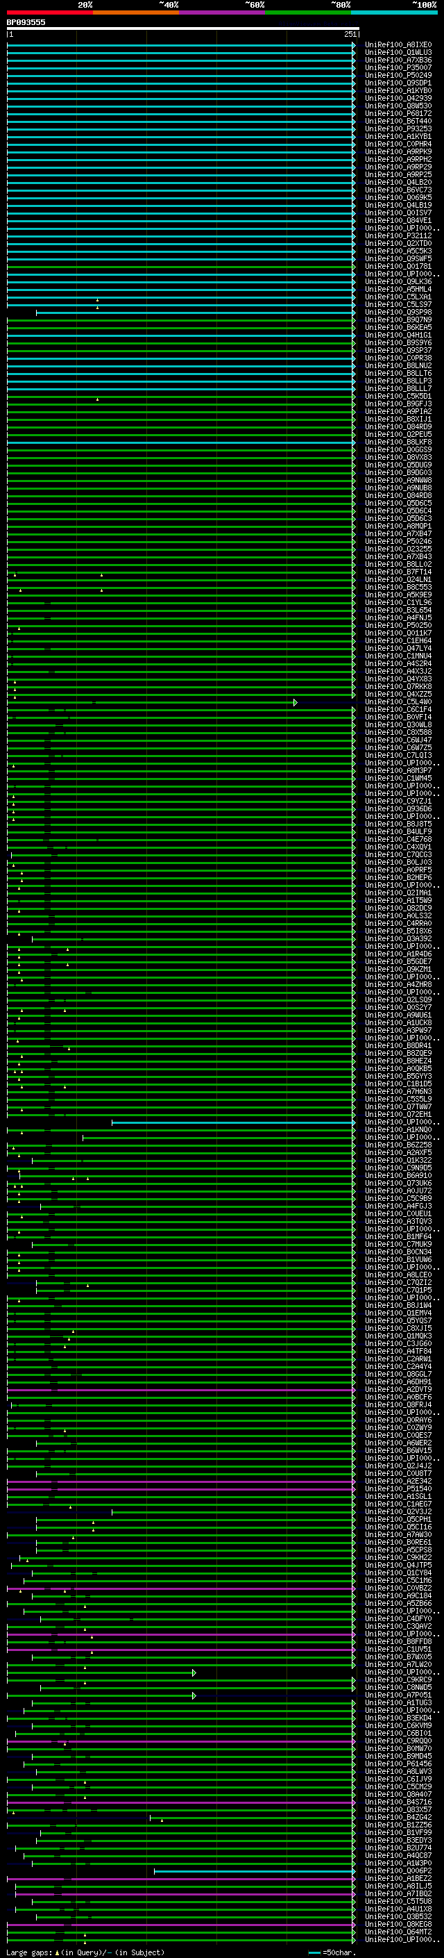
Task: Click the red 20% identity color segment
Action: point(49,13)
